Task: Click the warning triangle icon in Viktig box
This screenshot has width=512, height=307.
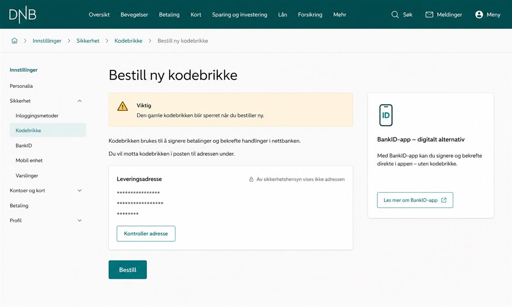Action: pos(123,106)
